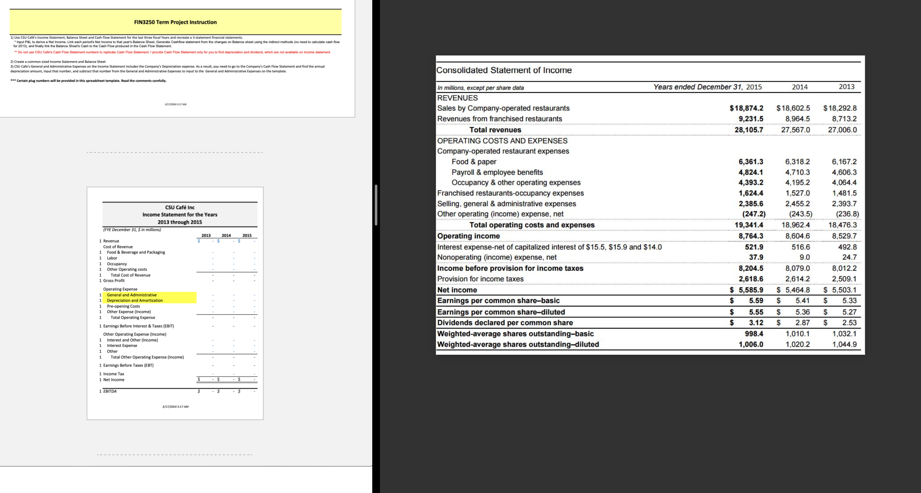
Task: Select the highlighted Depreciation and Amortization cell
Action: point(134,300)
